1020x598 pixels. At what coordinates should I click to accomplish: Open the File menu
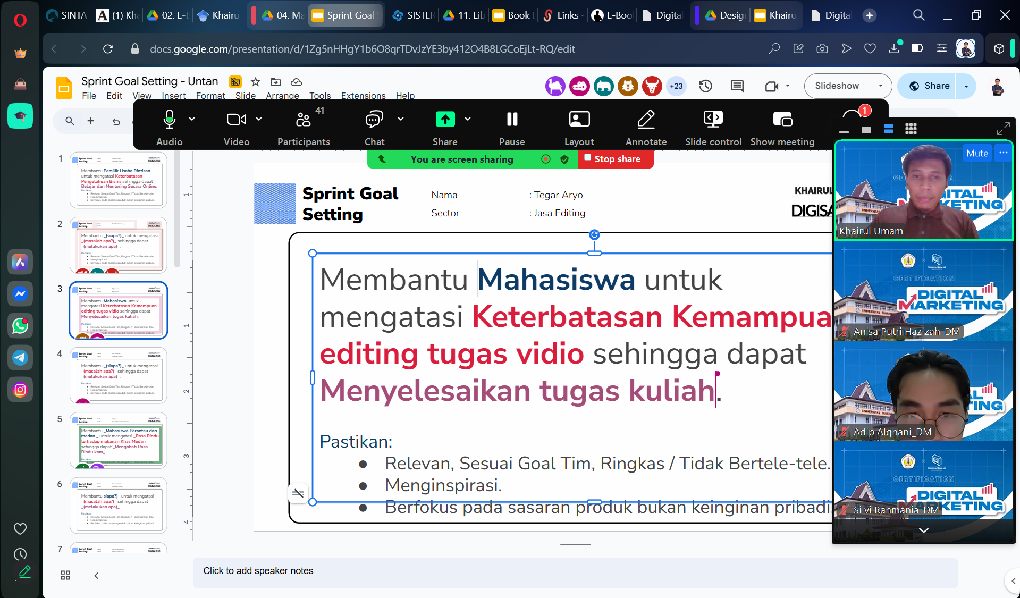89,96
